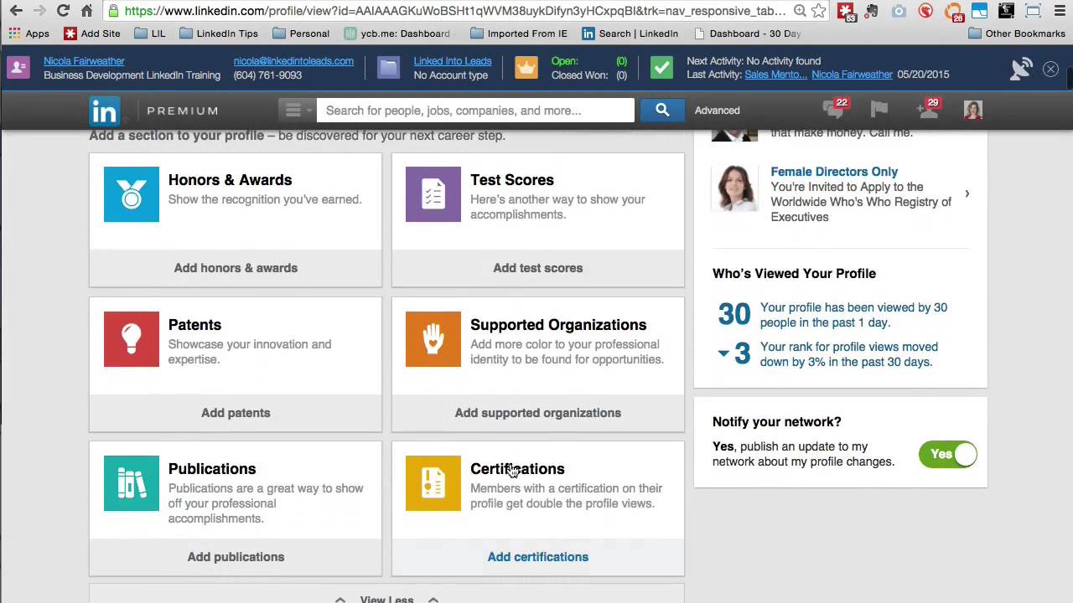1073x603 pixels.
Task: Click the browser address bar URL
Action: click(455, 11)
